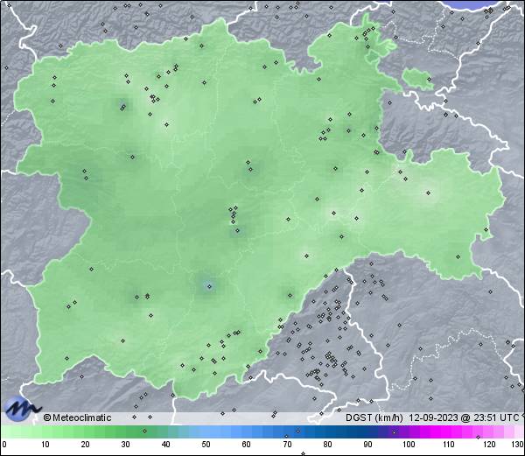Click the 50 value on the scale
The width and height of the screenshot is (525, 456).
pos(206,445)
